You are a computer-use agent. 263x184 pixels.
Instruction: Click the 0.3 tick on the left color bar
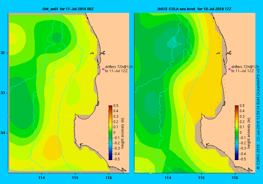click(x=116, y=117)
